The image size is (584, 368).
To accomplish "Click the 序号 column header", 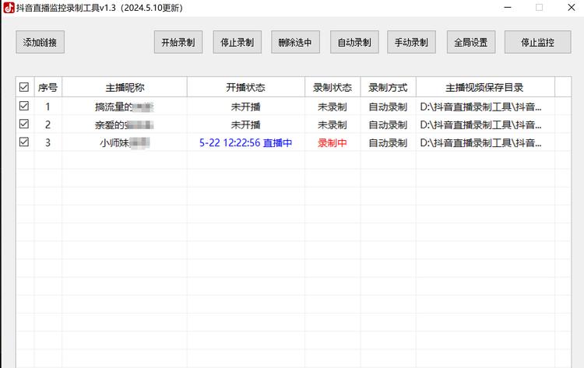I will pos(48,87).
